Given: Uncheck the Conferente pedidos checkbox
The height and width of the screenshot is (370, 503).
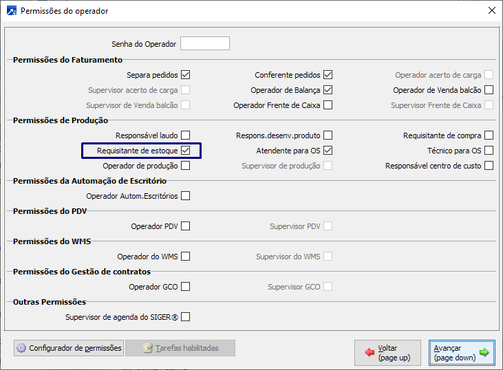Looking at the screenshot, I should 328,75.
